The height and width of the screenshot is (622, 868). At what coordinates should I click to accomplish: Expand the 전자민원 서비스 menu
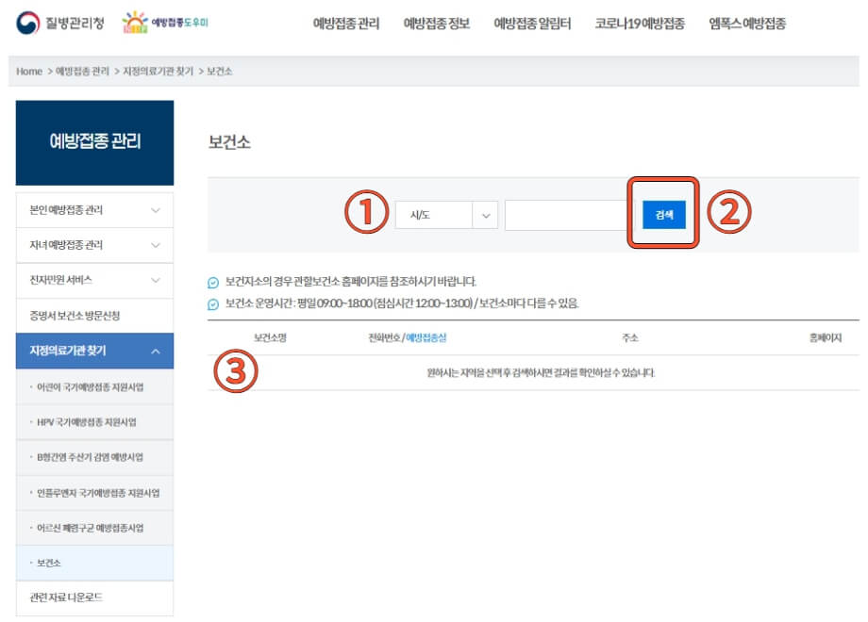(93, 280)
